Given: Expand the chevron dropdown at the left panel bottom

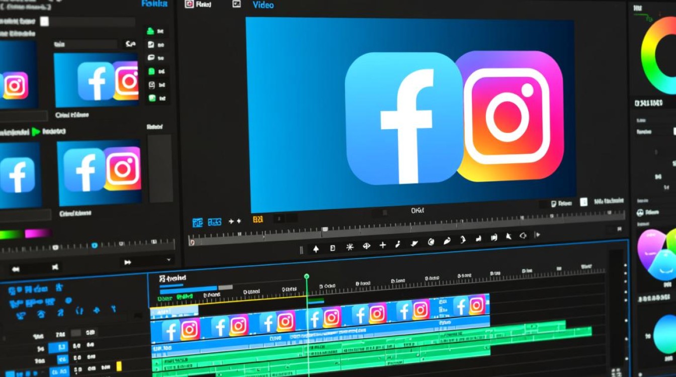Looking at the screenshot, I should [x=169, y=260].
